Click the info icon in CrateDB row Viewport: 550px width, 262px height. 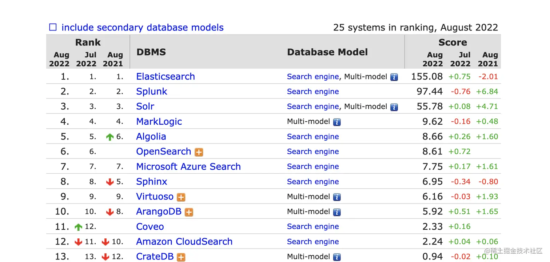(x=337, y=257)
